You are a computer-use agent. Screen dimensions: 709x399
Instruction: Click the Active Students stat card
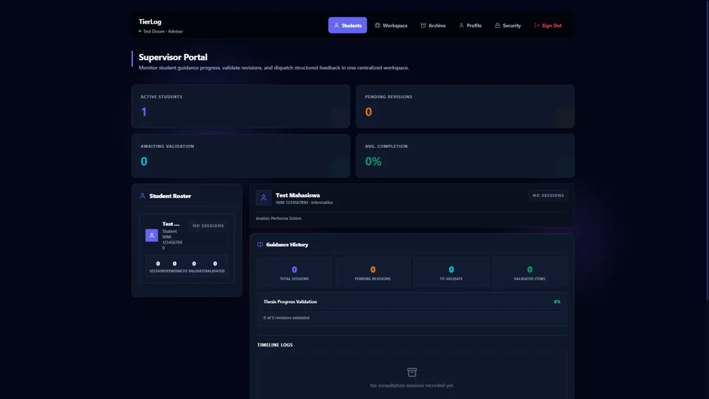tap(240, 106)
